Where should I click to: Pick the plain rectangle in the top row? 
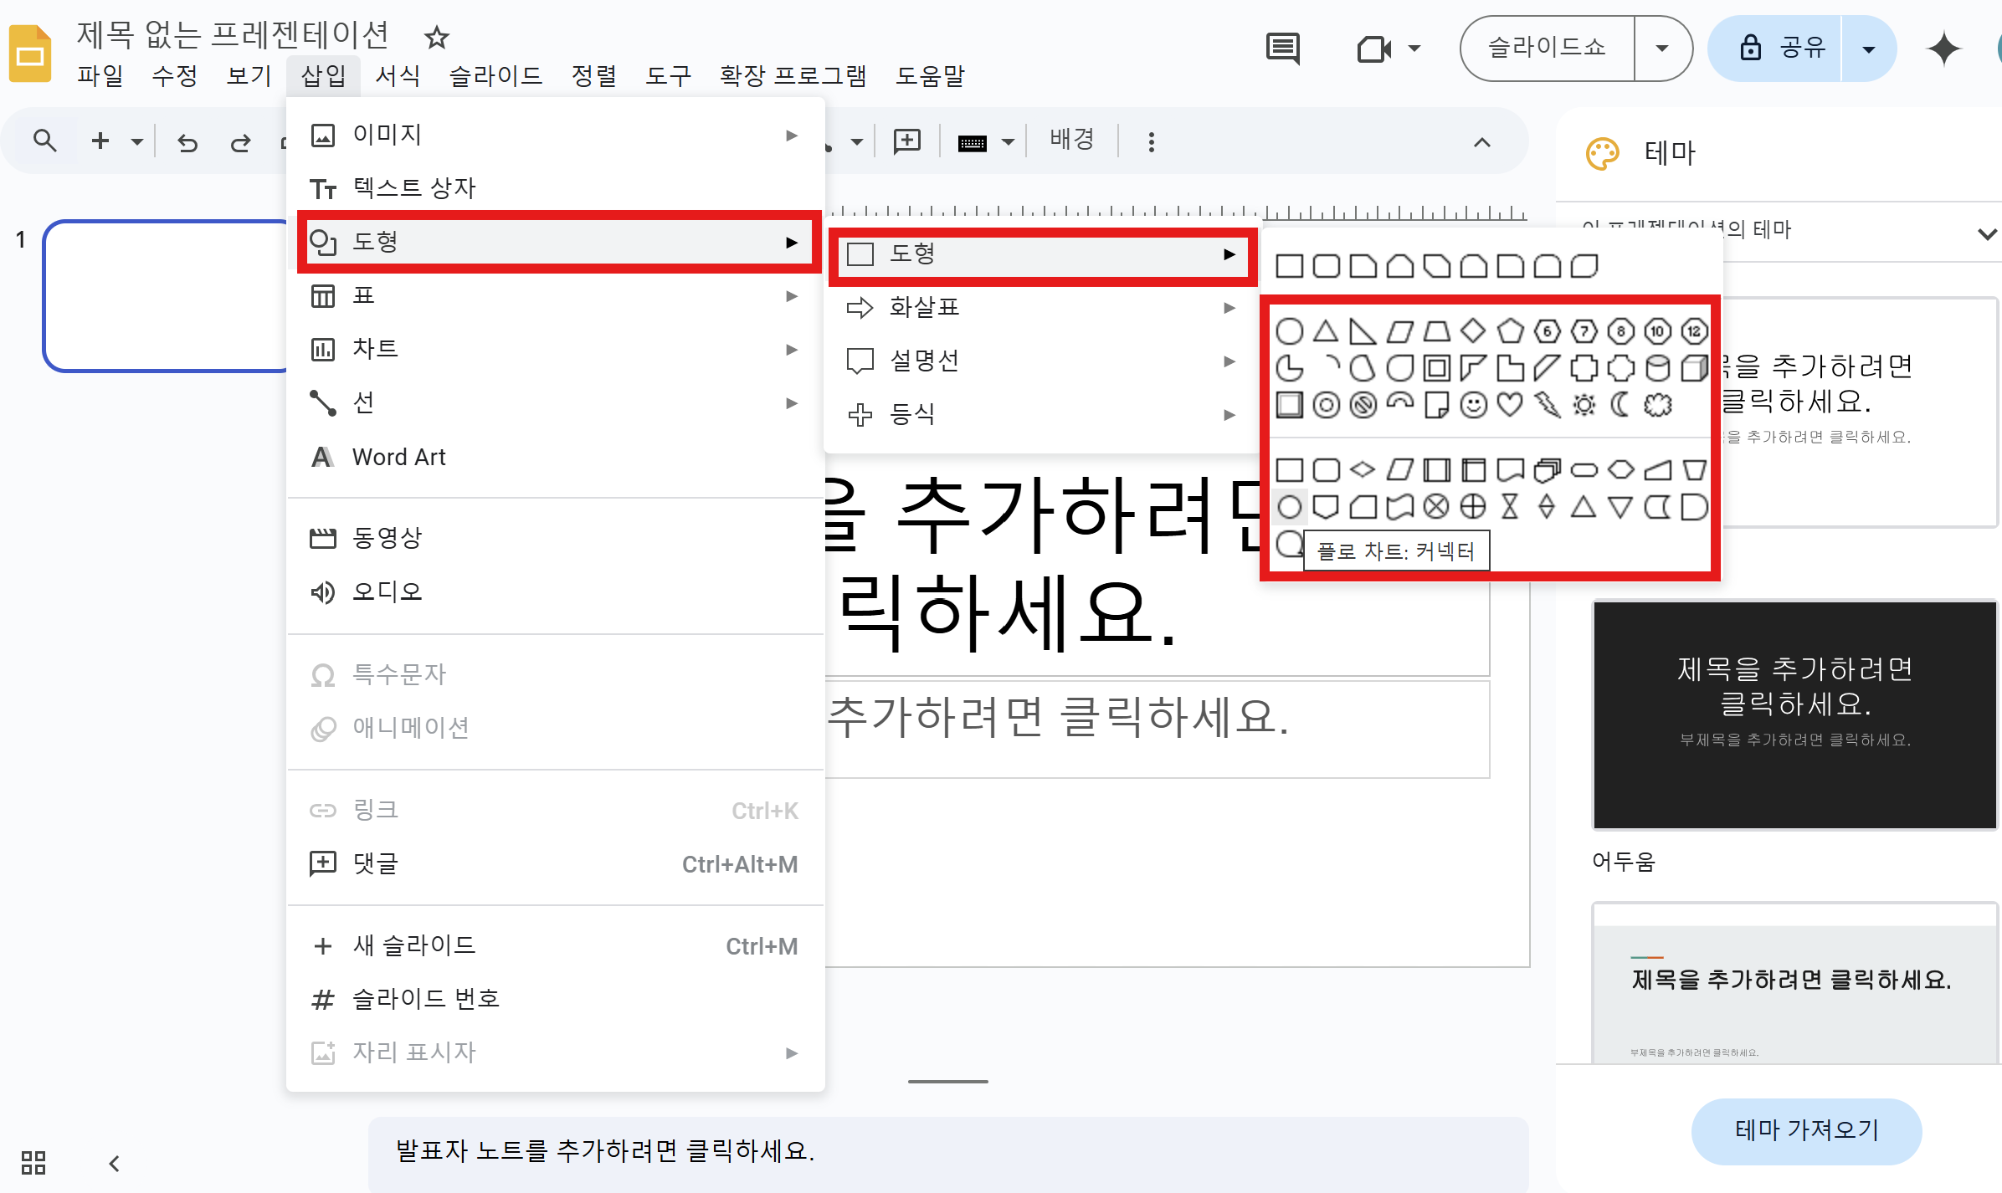1289,266
